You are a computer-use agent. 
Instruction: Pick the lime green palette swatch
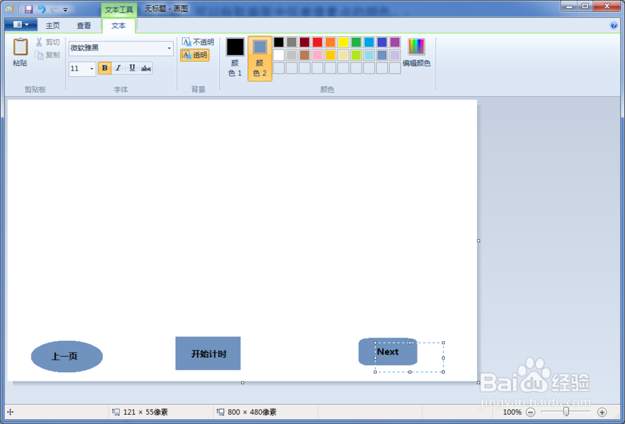(x=356, y=55)
